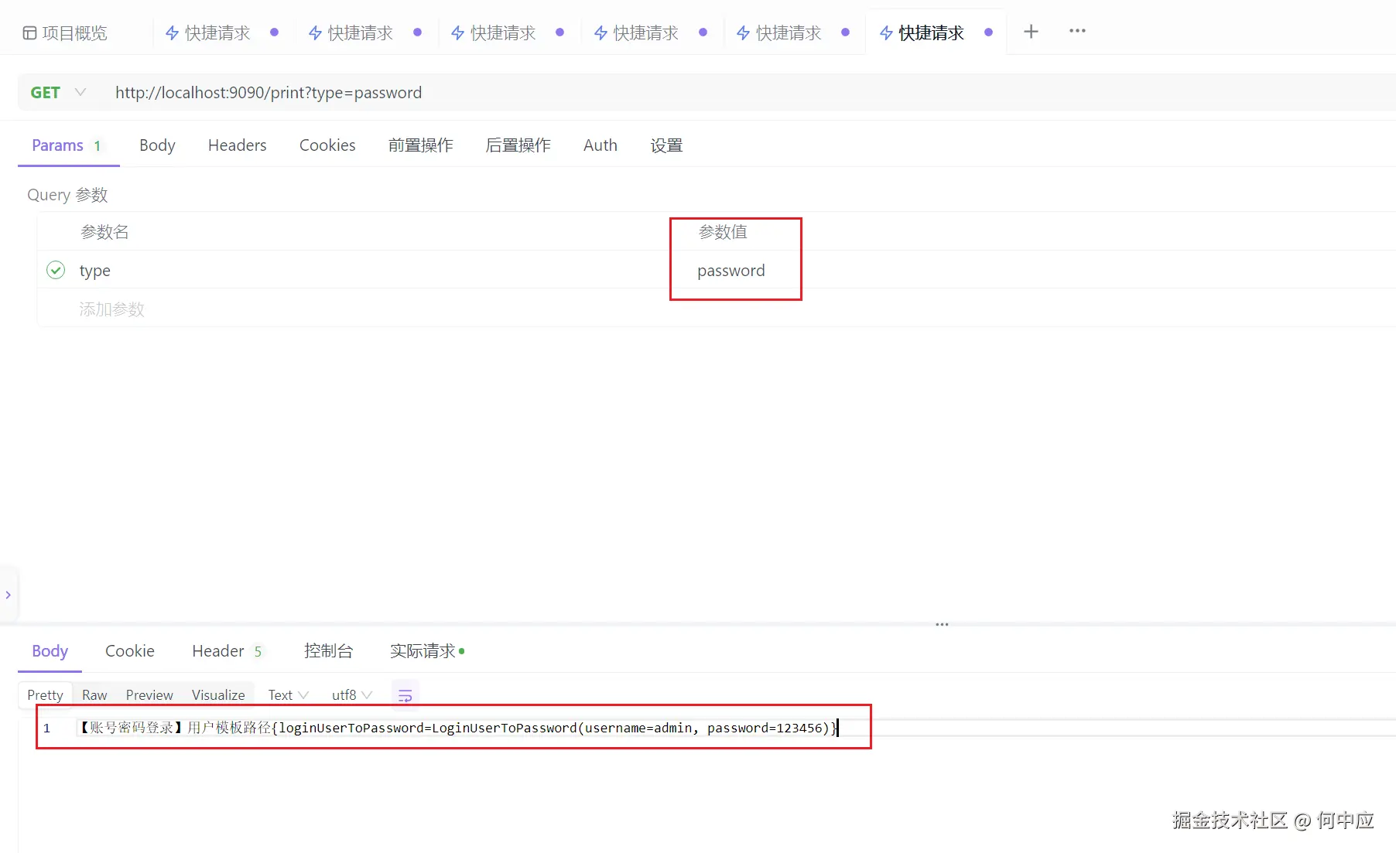Open a new request tab with the plus icon
Screen dimensions: 1396x853
pyautogui.click(x=1031, y=32)
